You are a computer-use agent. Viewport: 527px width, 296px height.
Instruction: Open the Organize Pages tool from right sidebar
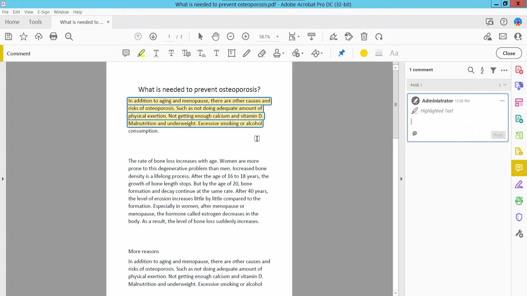click(x=519, y=102)
